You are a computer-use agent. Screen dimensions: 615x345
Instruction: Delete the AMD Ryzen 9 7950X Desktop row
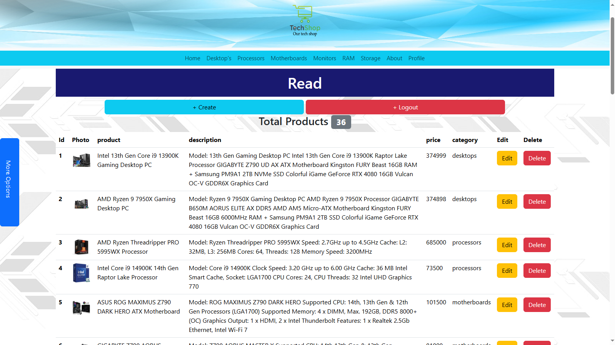pos(537,201)
